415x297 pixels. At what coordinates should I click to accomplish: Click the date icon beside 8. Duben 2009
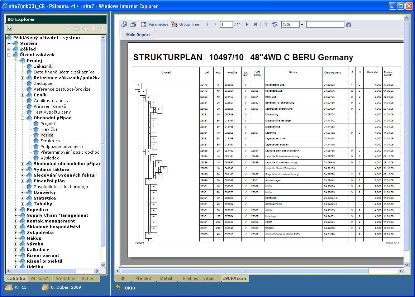click(x=45, y=287)
